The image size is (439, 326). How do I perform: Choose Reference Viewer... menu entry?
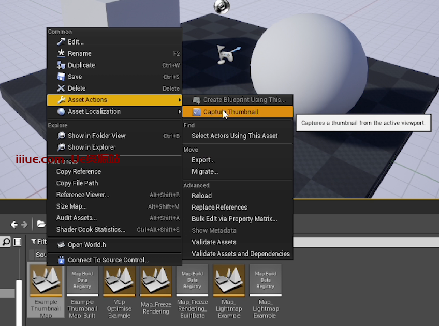click(83, 195)
